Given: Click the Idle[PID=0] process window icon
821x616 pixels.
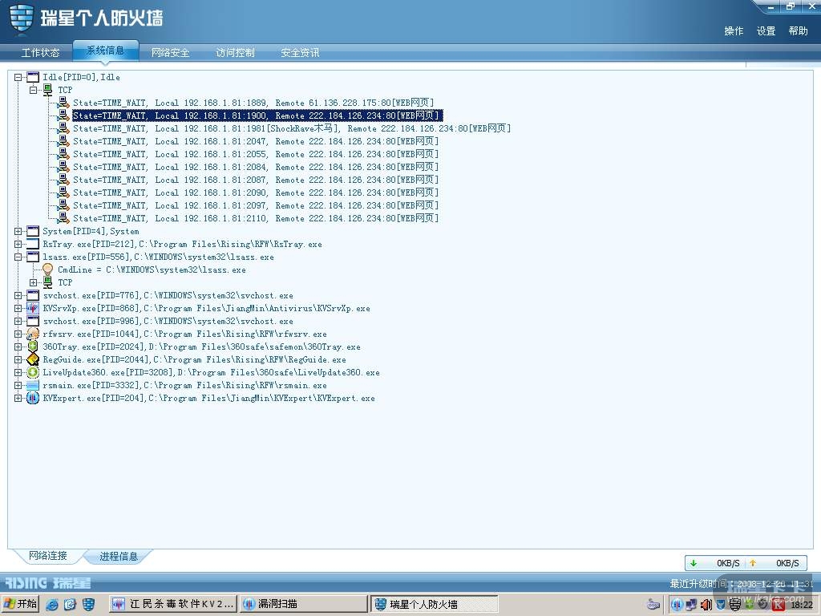Looking at the screenshot, I should [x=33, y=77].
